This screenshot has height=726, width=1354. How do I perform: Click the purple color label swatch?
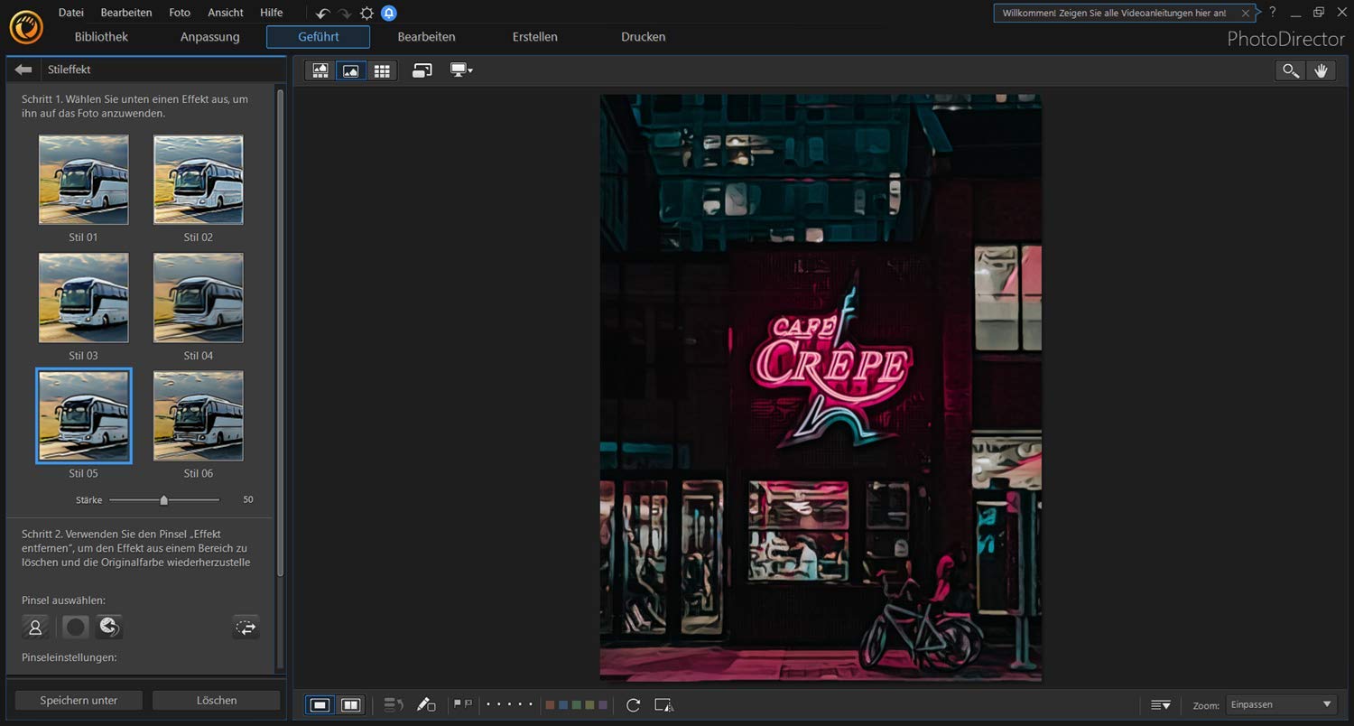[603, 704]
